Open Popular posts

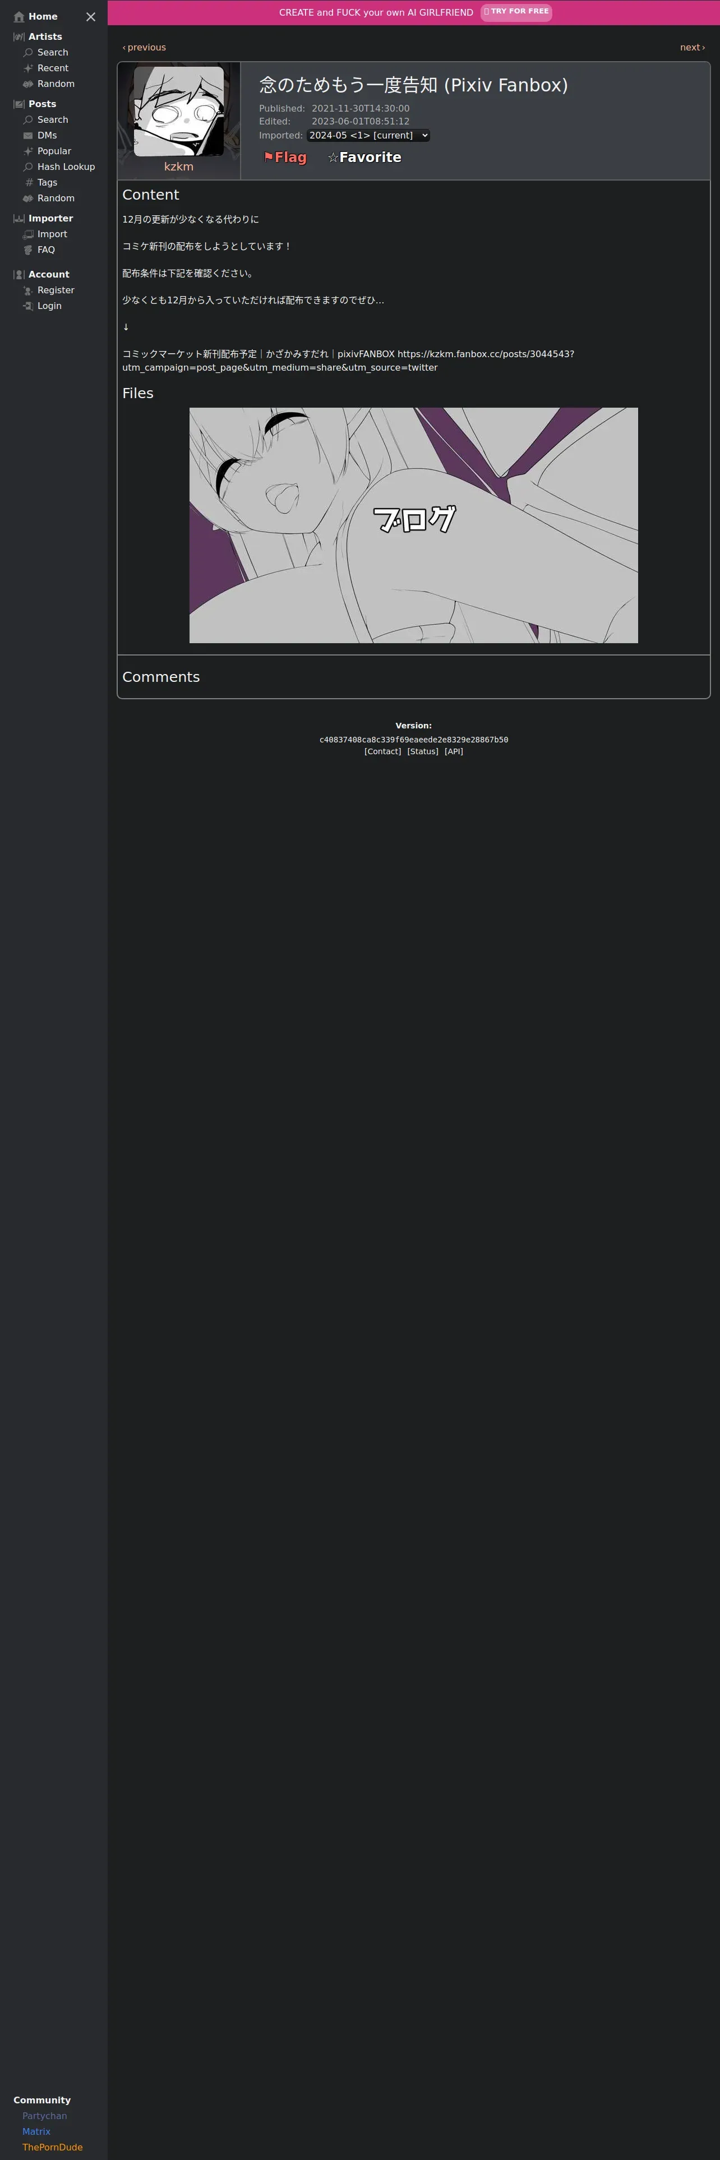coord(54,151)
